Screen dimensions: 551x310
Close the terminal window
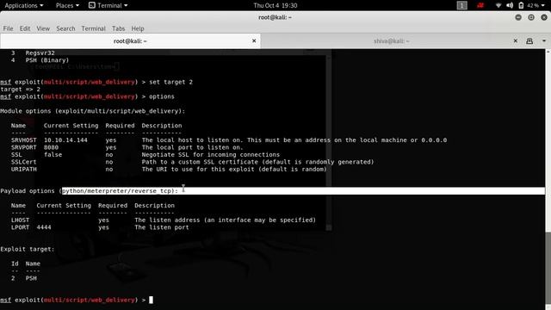click(544, 17)
